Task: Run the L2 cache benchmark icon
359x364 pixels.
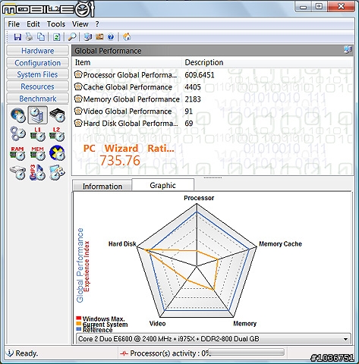Action: point(57,134)
